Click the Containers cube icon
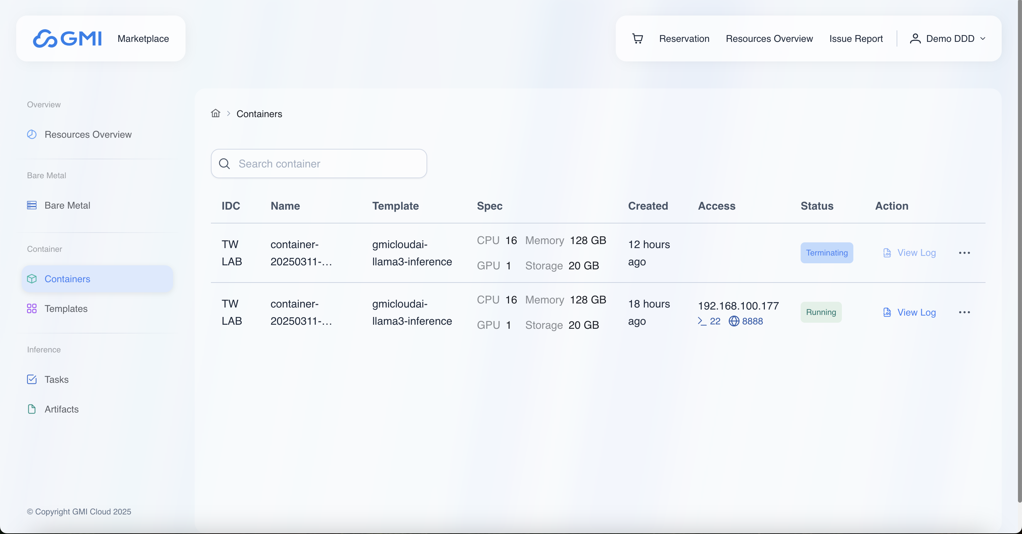Viewport: 1022px width, 534px height. (32, 279)
